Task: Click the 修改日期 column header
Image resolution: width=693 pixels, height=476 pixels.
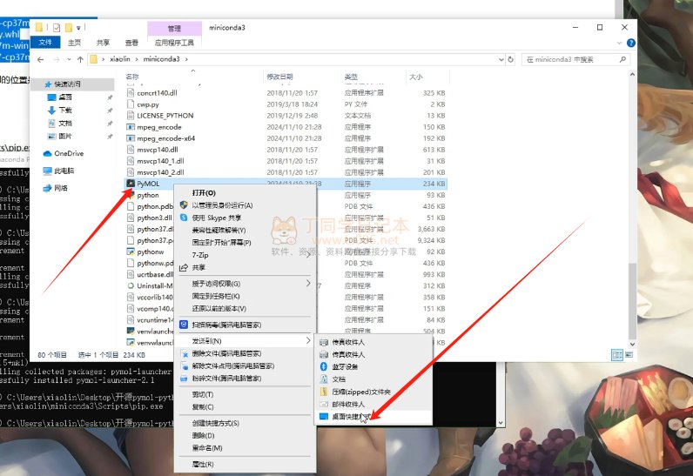Action: pos(281,77)
